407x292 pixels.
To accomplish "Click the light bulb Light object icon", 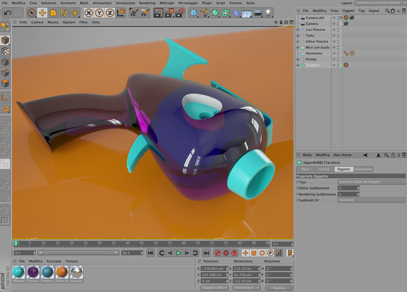I will pyautogui.click(x=268, y=13).
